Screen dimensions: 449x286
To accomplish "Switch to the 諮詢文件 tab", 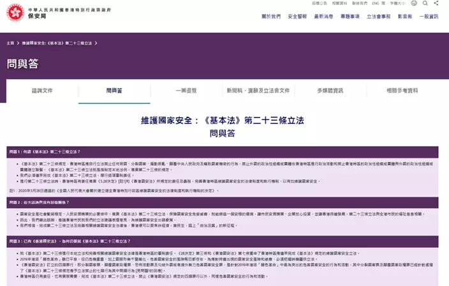I will click(42, 91).
